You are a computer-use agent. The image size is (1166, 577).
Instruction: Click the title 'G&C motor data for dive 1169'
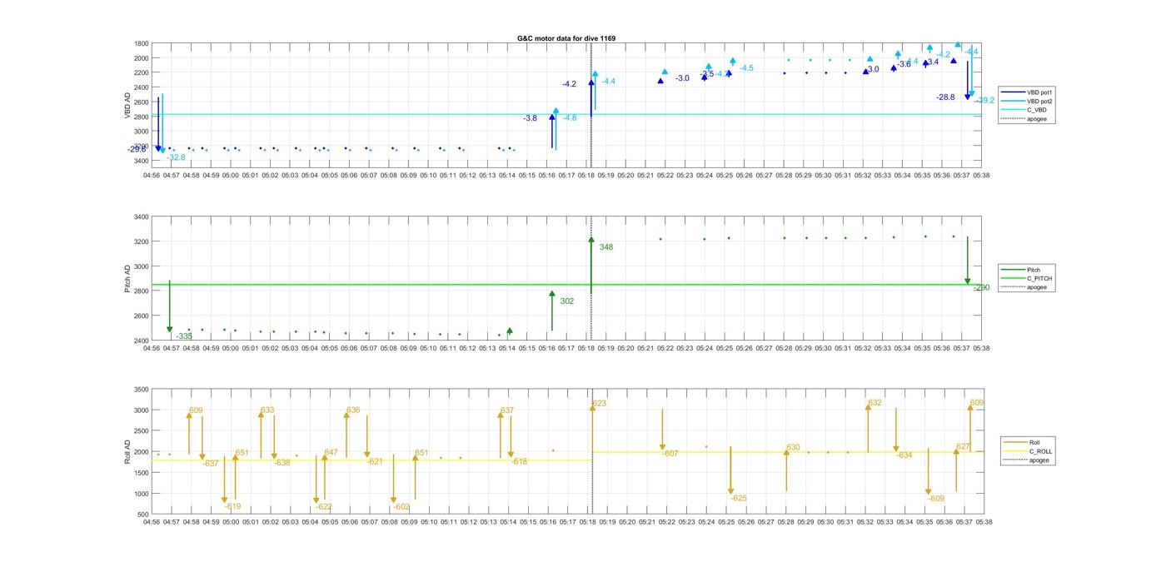coord(566,38)
